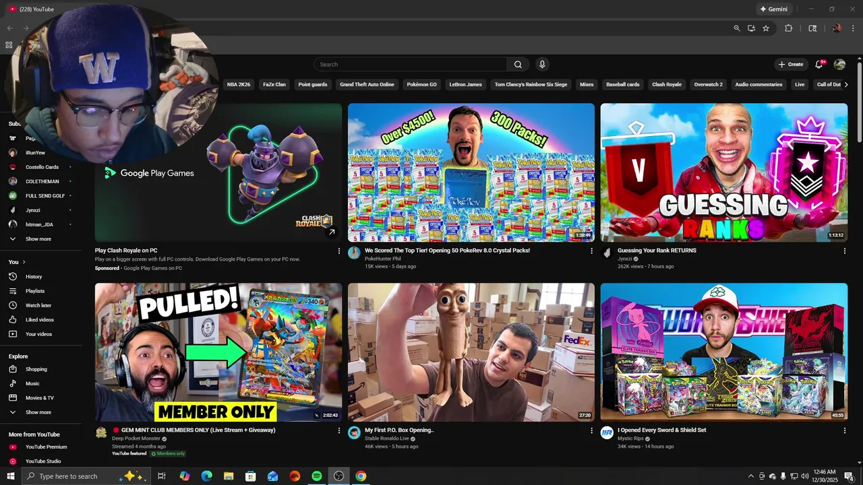The image size is (863, 485).
Task: Play the Guessing Ranks video thumbnail
Action: pos(724,172)
